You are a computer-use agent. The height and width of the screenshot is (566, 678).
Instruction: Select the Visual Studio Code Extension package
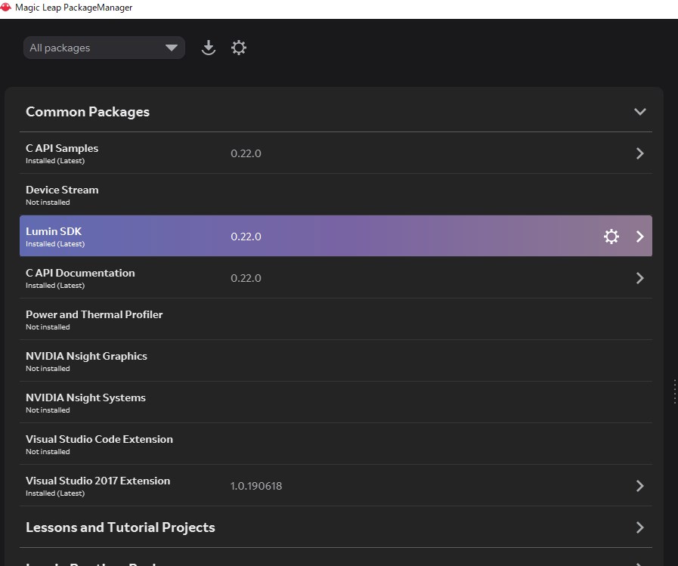[99, 439]
